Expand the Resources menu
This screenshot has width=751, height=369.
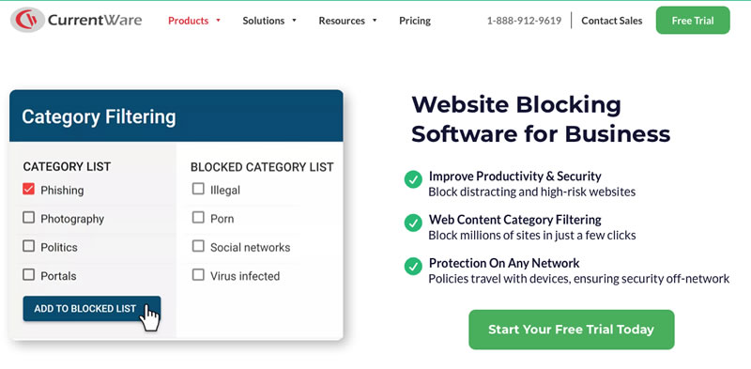347,21
